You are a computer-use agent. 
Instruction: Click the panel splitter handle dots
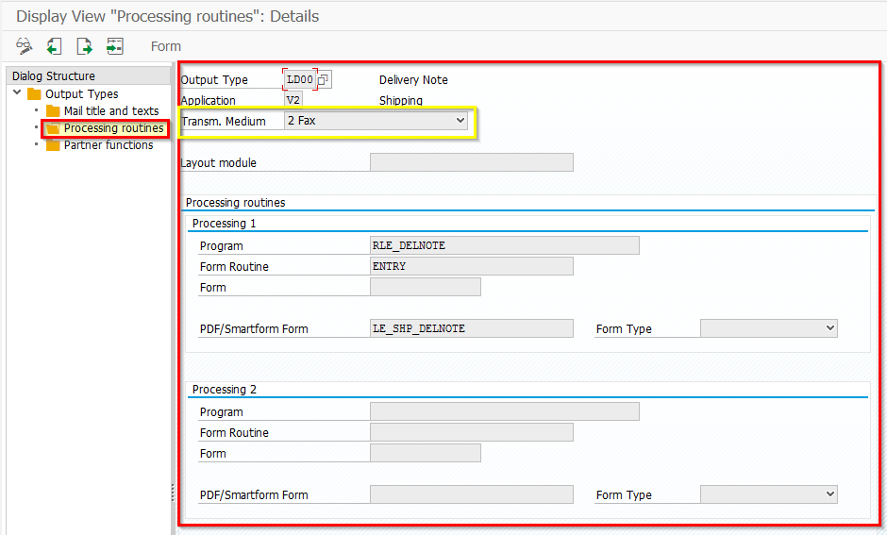[173, 493]
